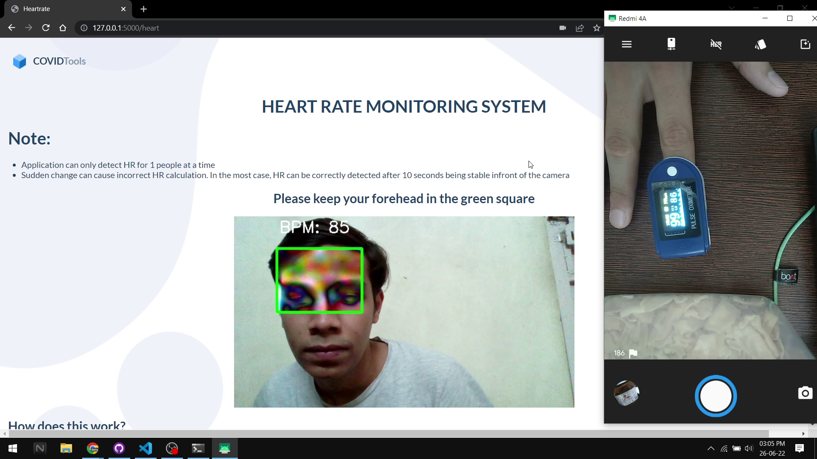Toggle HDR off icon in camera
Viewport: 817px width, 459px height.
pyautogui.click(x=716, y=44)
